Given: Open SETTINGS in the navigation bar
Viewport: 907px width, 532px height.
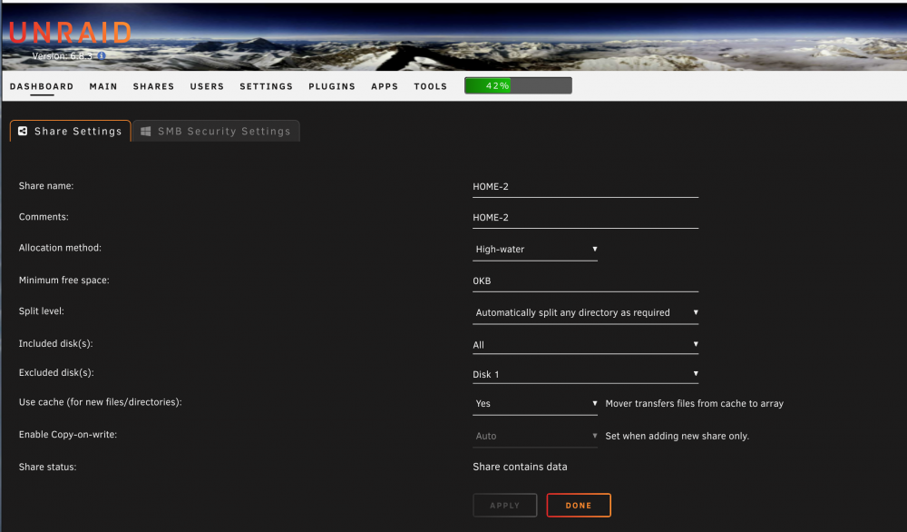Looking at the screenshot, I should (x=266, y=86).
